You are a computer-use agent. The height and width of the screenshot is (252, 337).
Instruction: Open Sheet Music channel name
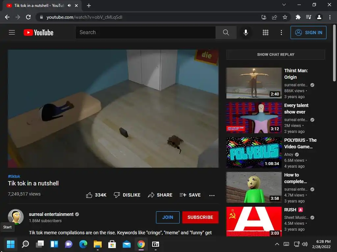(296, 218)
